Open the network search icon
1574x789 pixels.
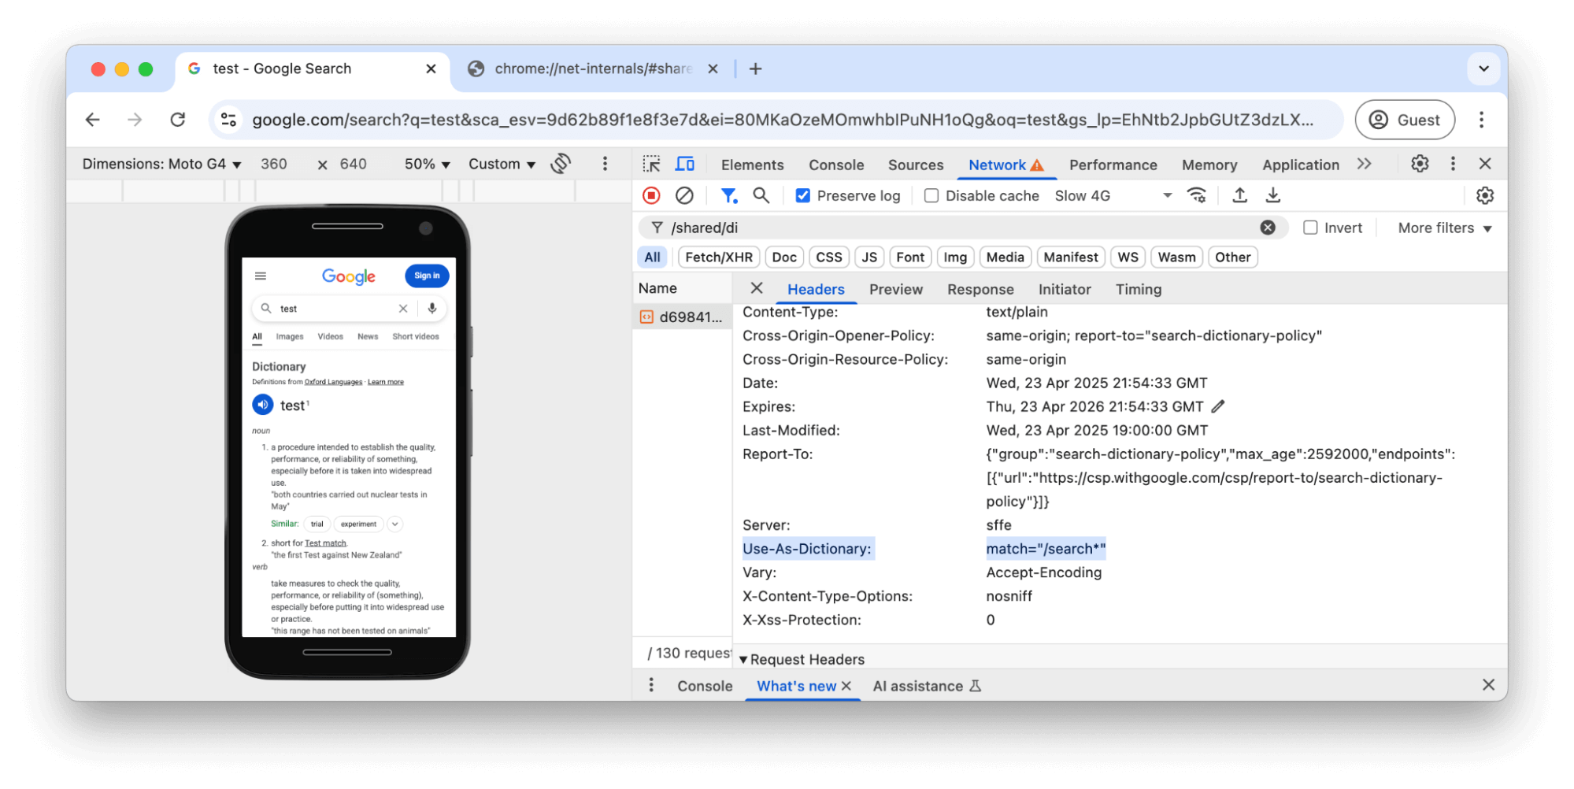click(761, 195)
